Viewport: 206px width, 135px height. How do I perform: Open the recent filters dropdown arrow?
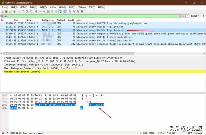[188, 16]
